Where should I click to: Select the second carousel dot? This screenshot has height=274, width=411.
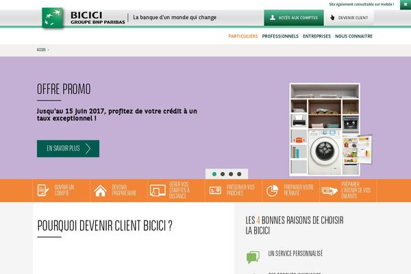point(223,174)
